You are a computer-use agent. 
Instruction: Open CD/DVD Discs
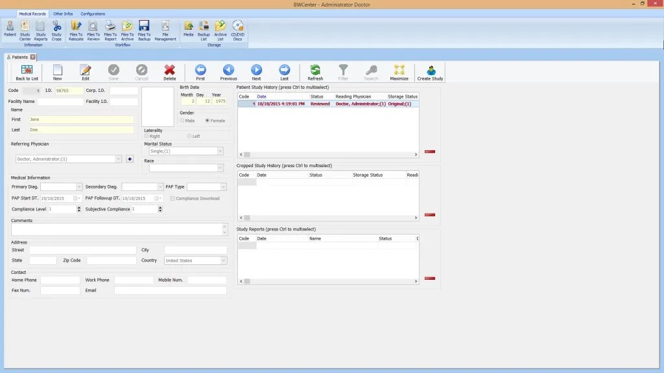237,31
